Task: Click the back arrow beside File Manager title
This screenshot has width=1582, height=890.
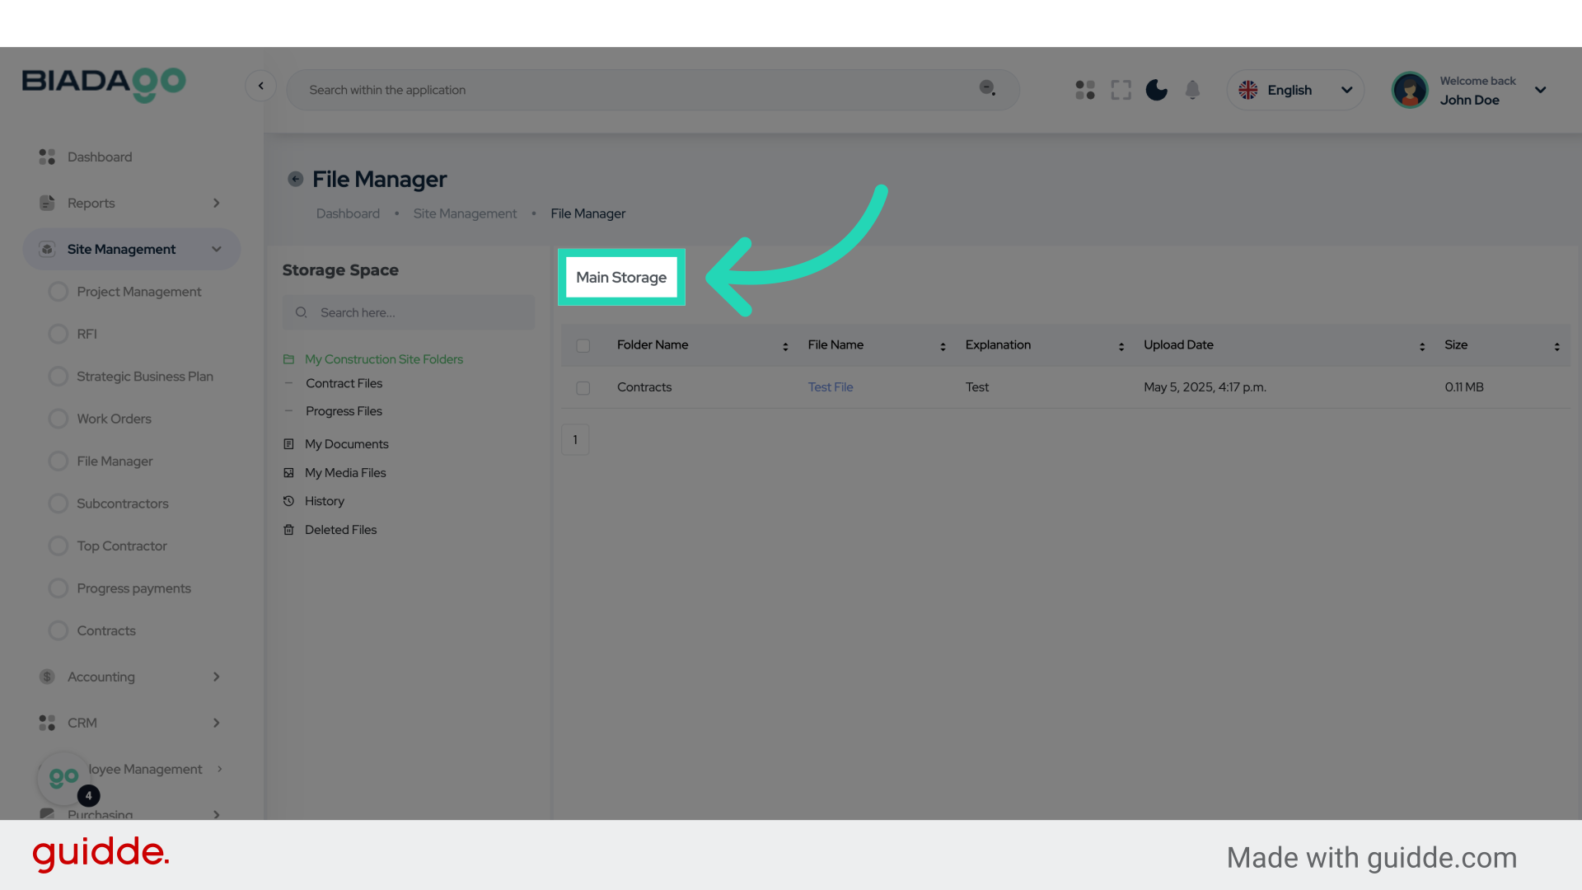Action: [295, 179]
